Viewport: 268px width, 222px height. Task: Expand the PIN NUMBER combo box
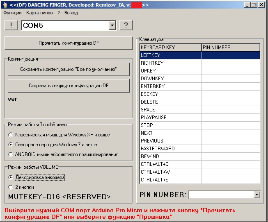tap(257, 195)
